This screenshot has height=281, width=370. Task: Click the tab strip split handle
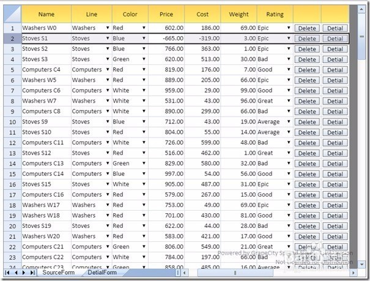pyautogui.click(x=177, y=272)
